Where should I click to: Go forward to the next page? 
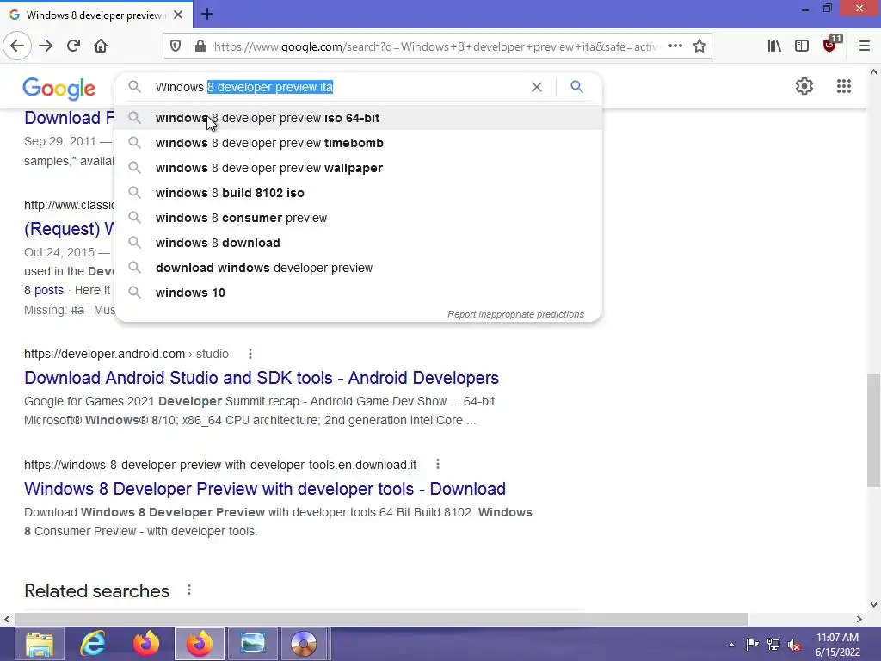tap(46, 46)
